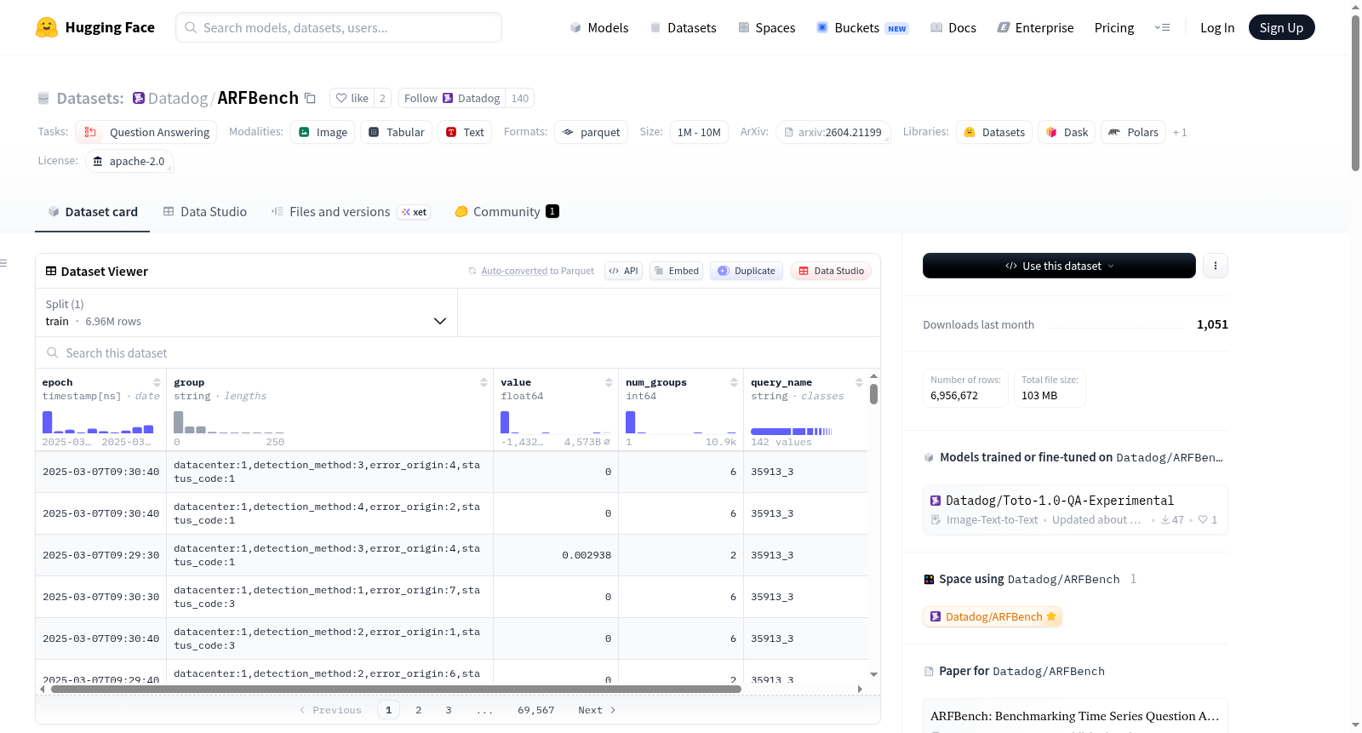Open the Hugging Face logo home
The height and width of the screenshot is (733, 1362).
click(x=95, y=27)
